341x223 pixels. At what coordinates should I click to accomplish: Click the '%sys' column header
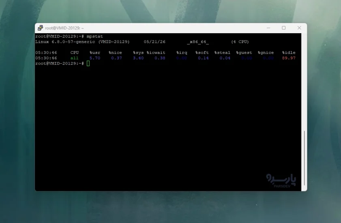point(138,53)
